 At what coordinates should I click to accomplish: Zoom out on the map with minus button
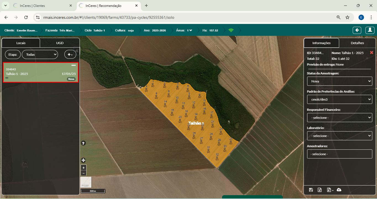pos(83,173)
